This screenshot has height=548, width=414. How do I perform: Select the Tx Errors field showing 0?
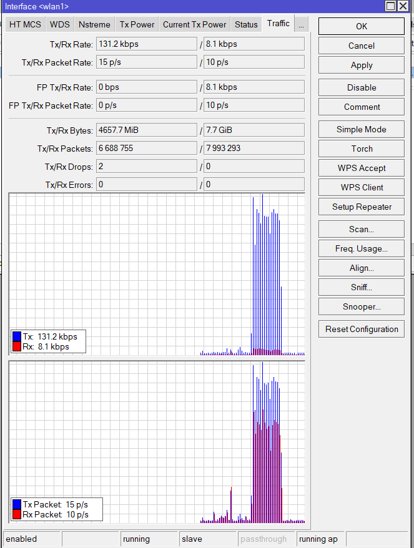point(147,185)
